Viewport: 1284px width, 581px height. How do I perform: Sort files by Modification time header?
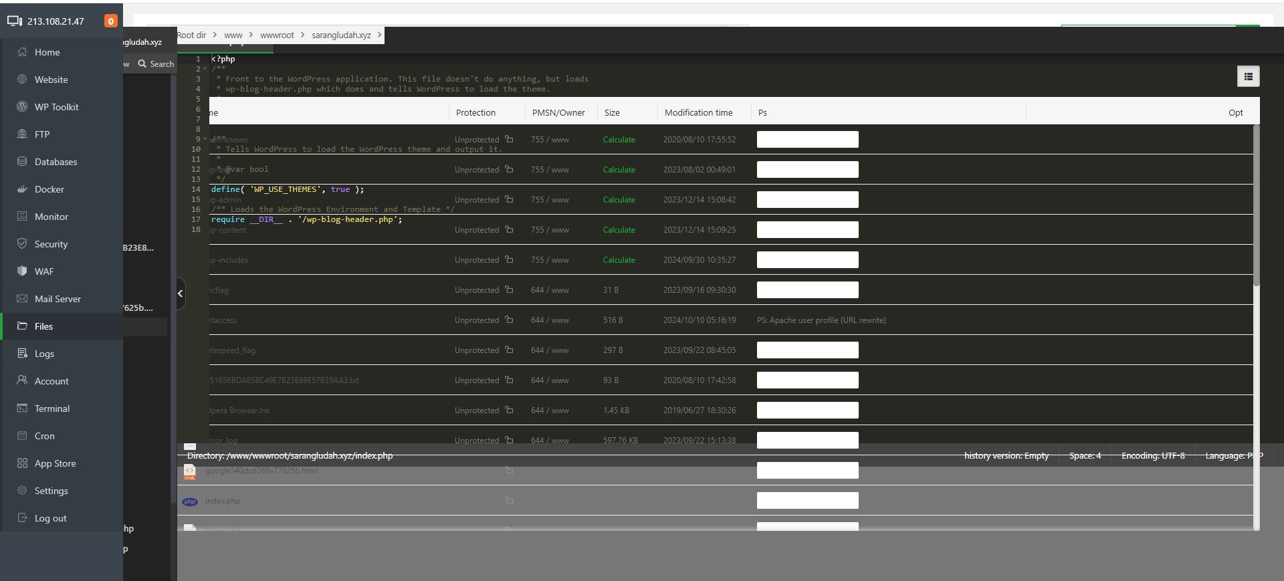(698, 113)
